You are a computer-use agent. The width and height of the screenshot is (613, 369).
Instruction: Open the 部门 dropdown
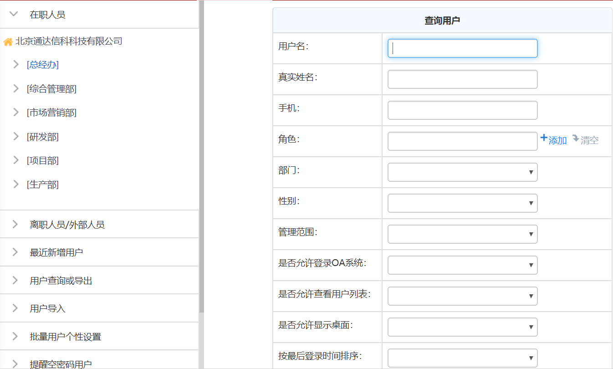click(x=462, y=172)
